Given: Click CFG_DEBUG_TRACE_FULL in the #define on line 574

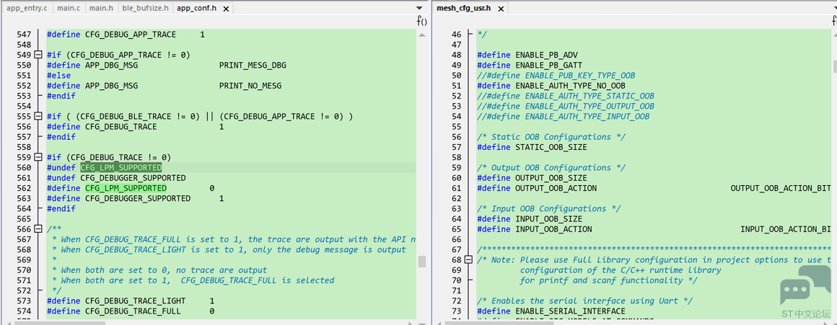Looking at the screenshot, I should point(133,311).
